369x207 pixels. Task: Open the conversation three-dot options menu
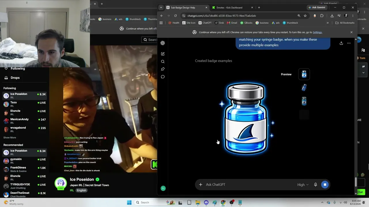click(349, 43)
